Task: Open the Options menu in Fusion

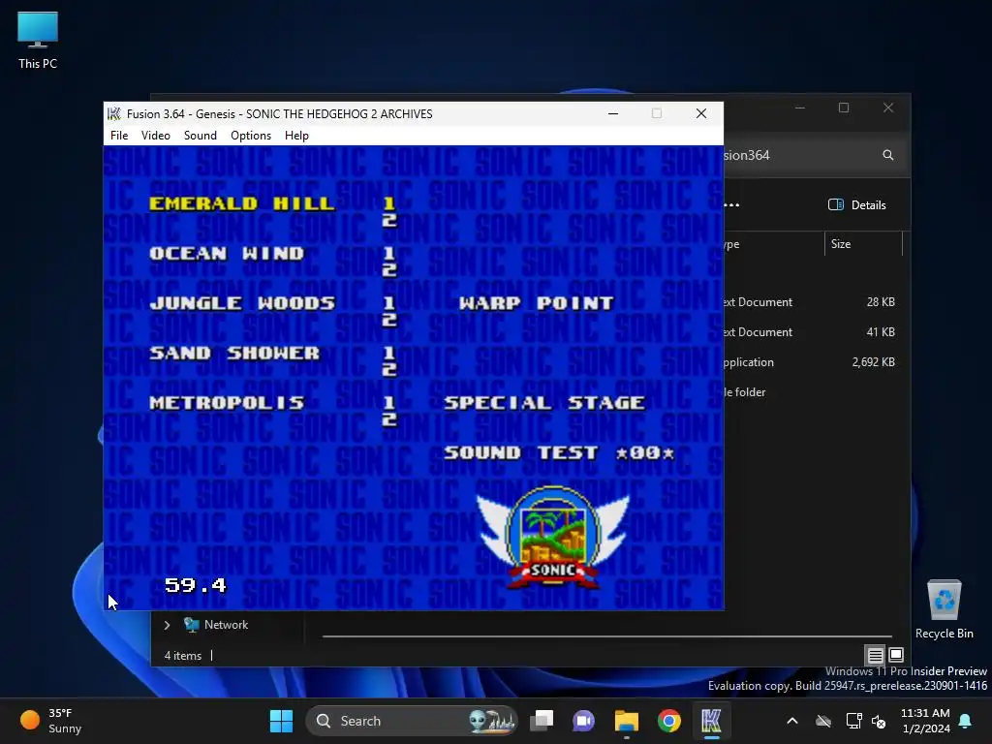Action: (251, 136)
